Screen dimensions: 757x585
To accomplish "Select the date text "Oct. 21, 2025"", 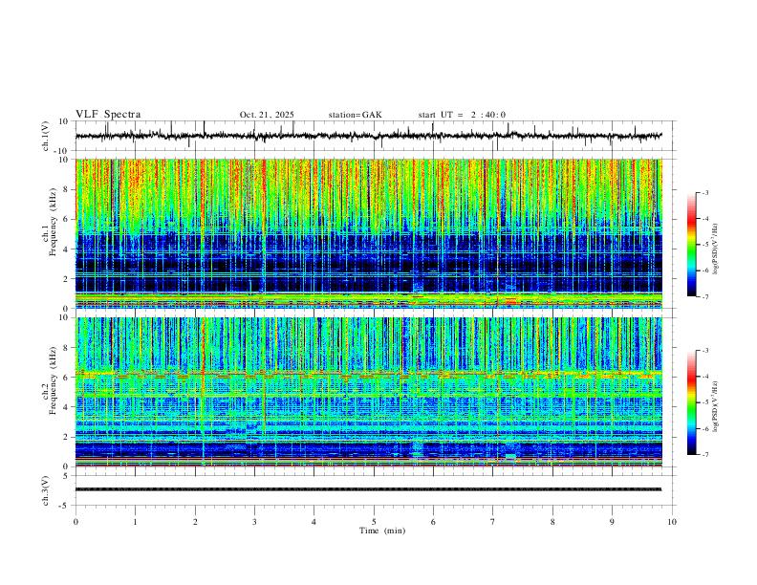I will [267, 115].
